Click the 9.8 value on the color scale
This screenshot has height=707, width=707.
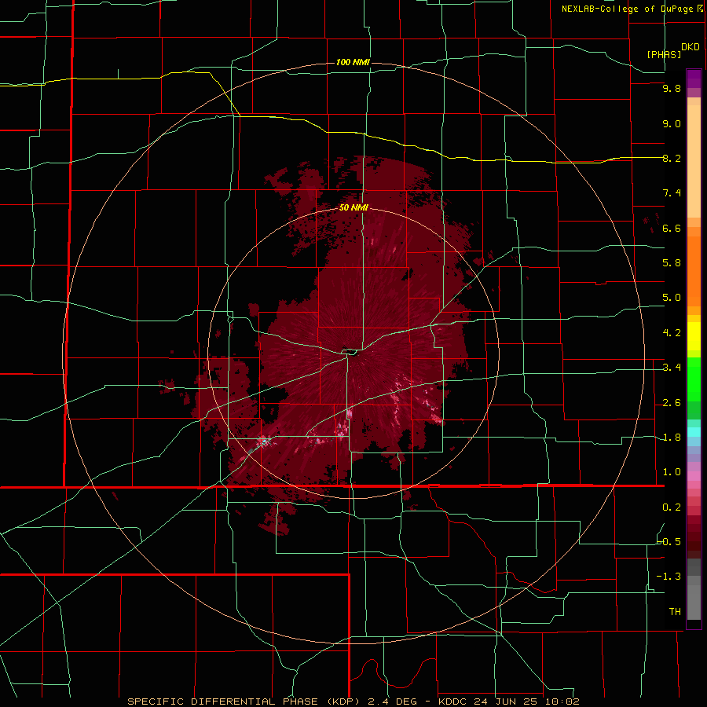point(672,88)
